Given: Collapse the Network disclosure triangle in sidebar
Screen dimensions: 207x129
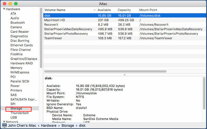Looking at the screenshot, I should tap(4, 122).
